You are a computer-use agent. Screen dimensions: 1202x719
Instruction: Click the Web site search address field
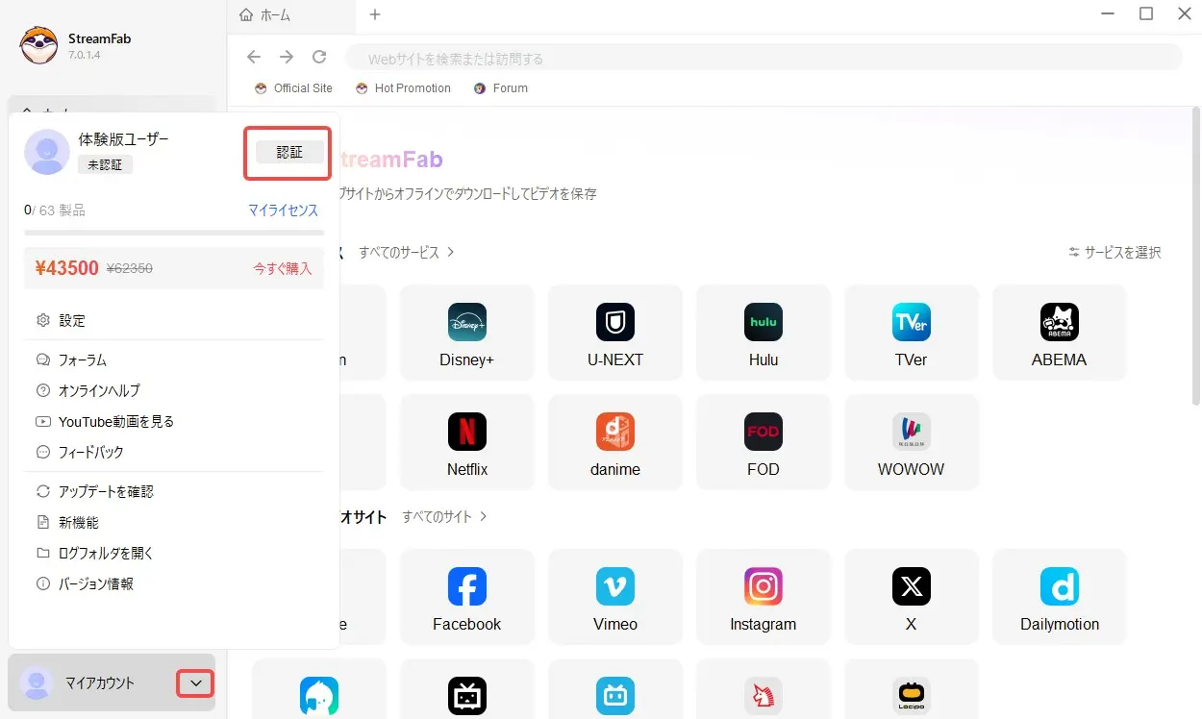(x=764, y=58)
